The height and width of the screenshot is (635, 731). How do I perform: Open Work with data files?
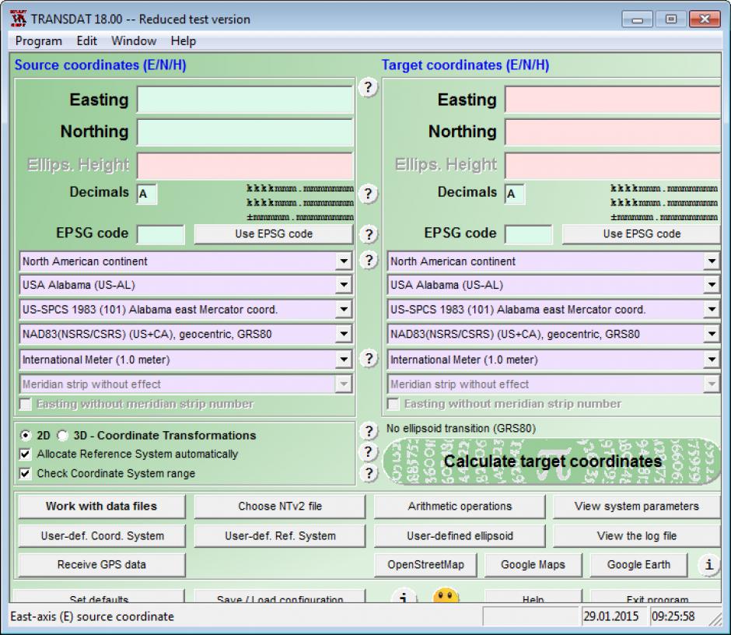102,507
